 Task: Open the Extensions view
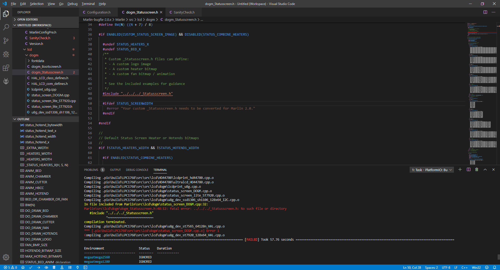[x=6, y=68]
